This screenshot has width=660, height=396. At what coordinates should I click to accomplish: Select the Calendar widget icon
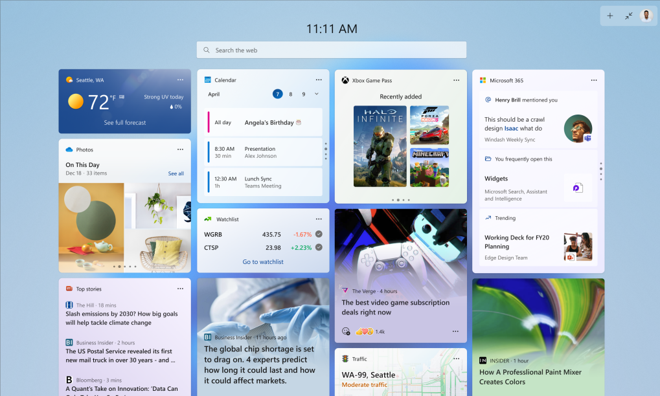click(206, 80)
